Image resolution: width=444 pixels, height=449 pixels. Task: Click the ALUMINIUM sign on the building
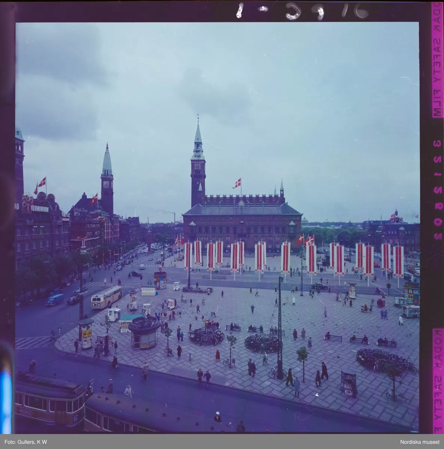tap(40, 209)
